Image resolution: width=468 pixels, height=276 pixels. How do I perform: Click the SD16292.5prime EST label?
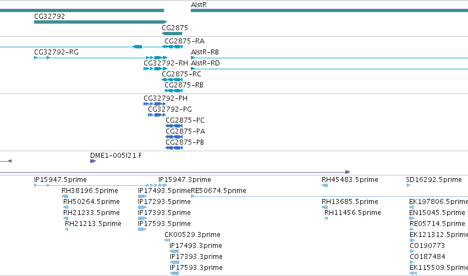coord(434,180)
